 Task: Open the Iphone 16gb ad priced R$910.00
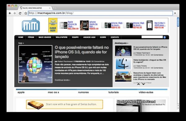pyautogui.click(x=117, y=24)
